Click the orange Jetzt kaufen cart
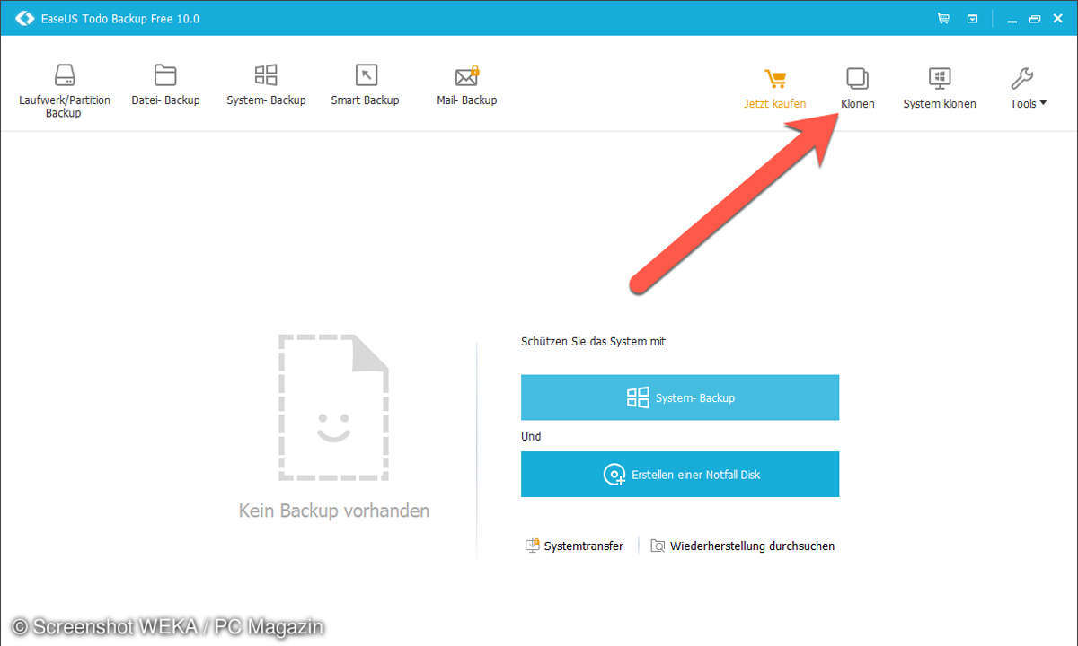The image size is (1078, 646). pyautogui.click(x=774, y=89)
